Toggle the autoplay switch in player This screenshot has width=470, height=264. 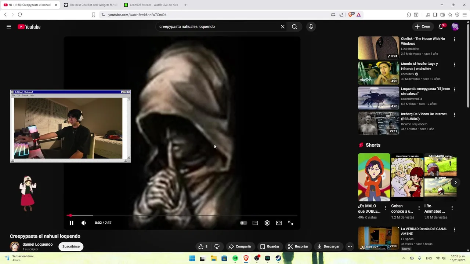pos(243,223)
